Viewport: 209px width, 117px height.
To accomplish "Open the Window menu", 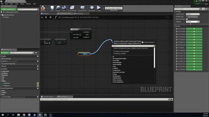I will point(28,4).
